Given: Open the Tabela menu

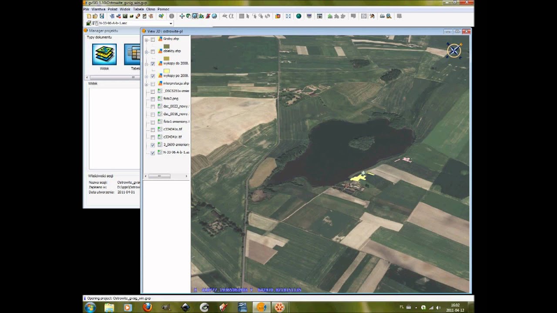Looking at the screenshot, I should [x=138, y=9].
